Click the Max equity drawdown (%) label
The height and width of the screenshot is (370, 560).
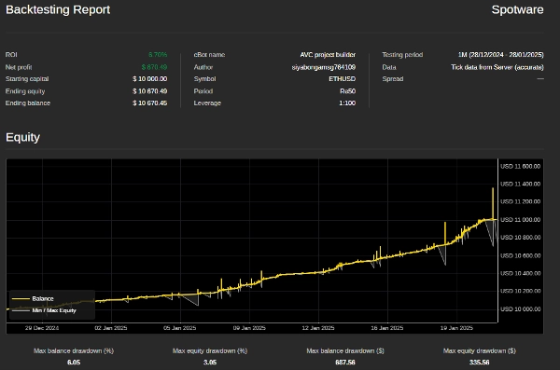(210, 351)
